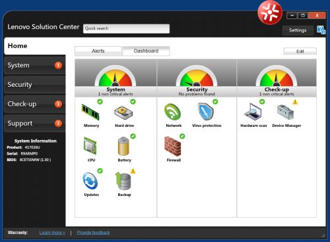
Task: Select the Battery icon
Action: (x=123, y=146)
